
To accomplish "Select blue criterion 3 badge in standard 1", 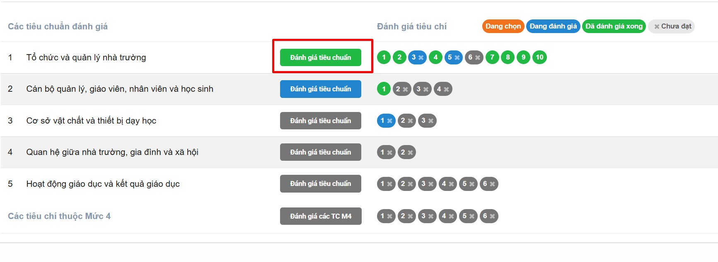I will (417, 57).
